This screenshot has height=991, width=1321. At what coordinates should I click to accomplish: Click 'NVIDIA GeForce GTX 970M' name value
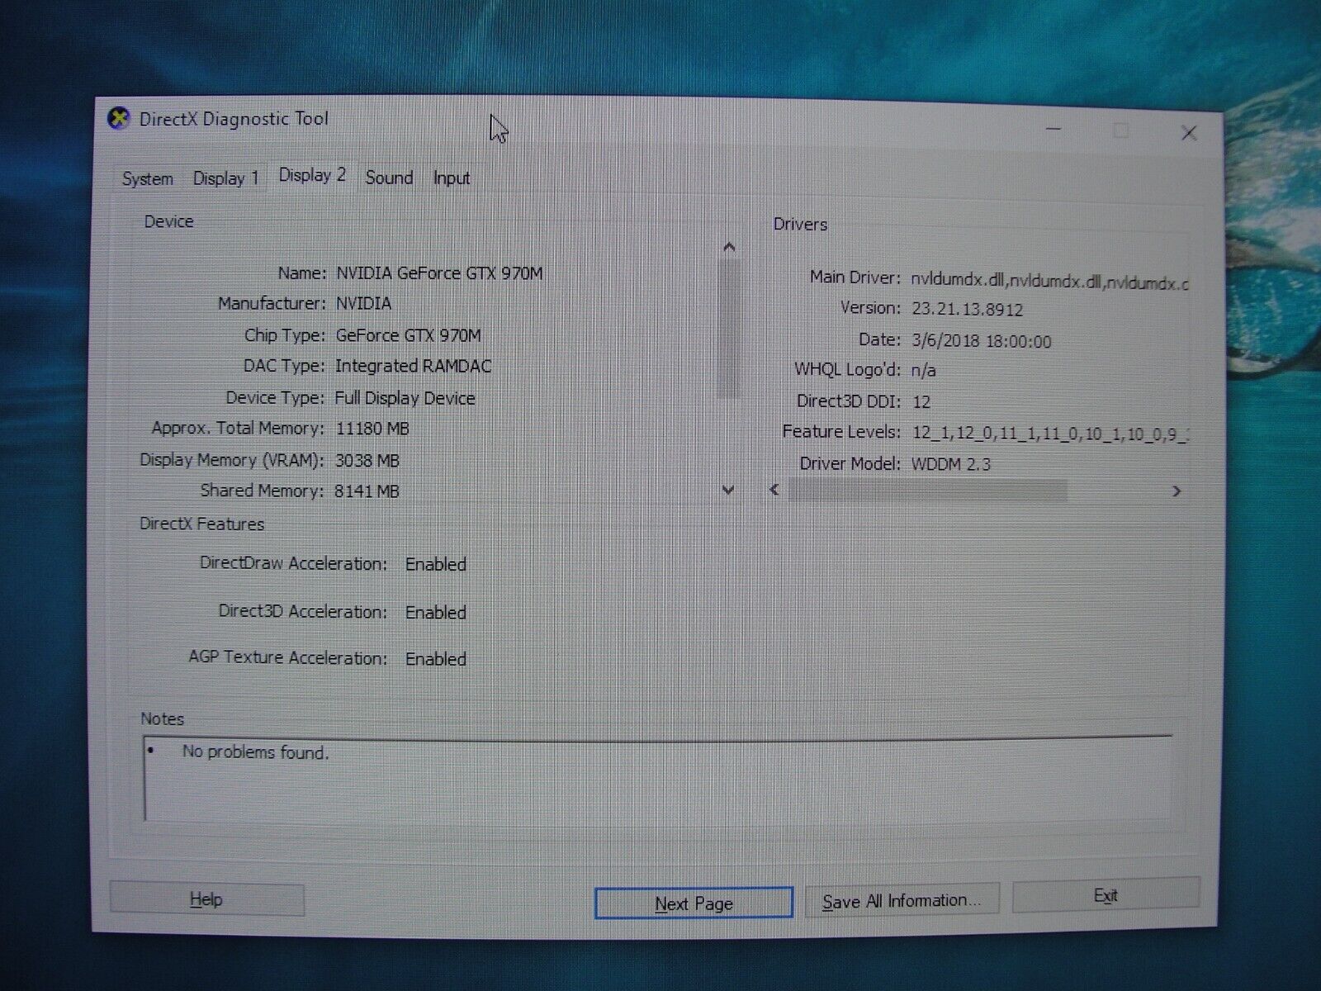[439, 273]
